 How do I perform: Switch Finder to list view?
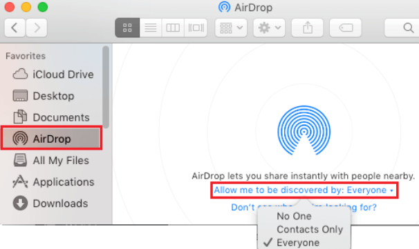point(151,28)
